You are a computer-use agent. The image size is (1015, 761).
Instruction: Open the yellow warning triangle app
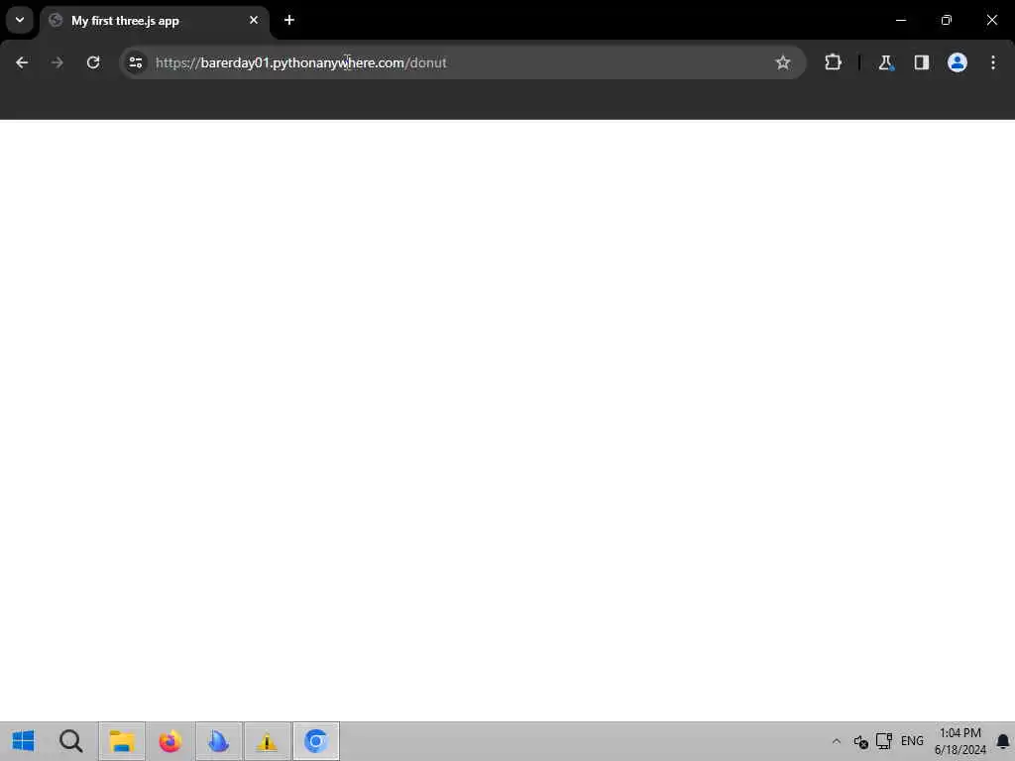[x=267, y=741]
